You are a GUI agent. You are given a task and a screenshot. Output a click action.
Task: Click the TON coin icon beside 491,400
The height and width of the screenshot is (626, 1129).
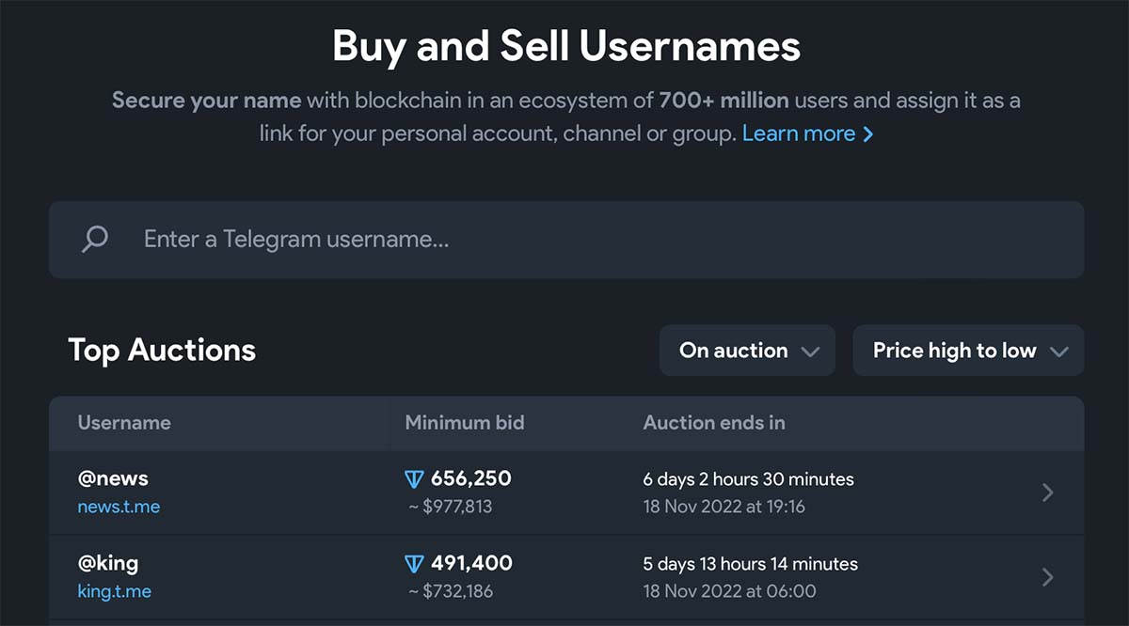(x=414, y=564)
